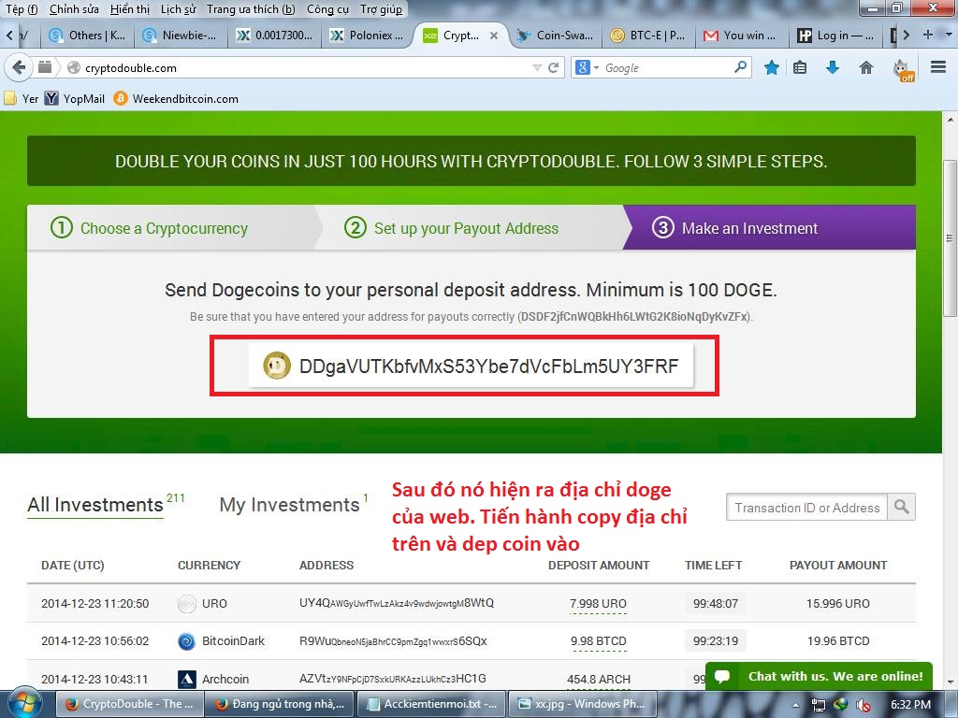Click the 9.98 BTCD deposit amount
The height and width of the screenshot is (718, 958).
[x=598, y=641]
